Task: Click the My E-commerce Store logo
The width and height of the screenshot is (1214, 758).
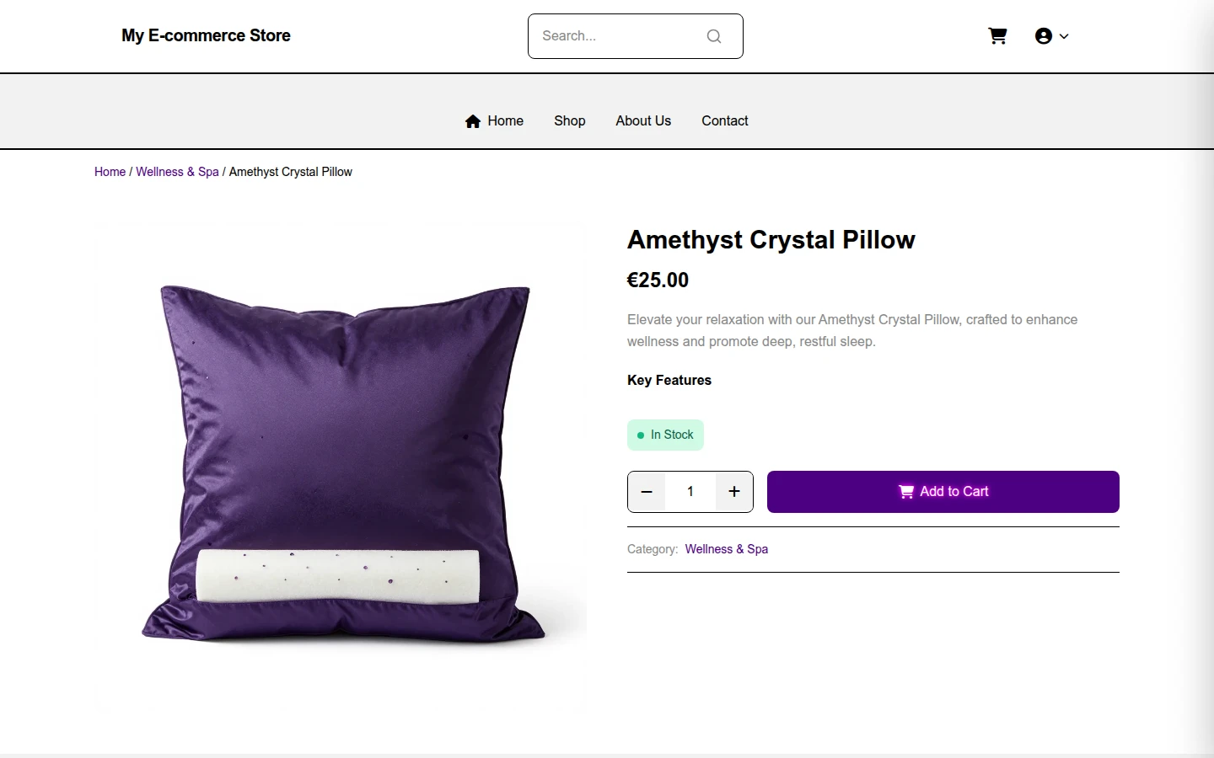Action: coord(206,35)
